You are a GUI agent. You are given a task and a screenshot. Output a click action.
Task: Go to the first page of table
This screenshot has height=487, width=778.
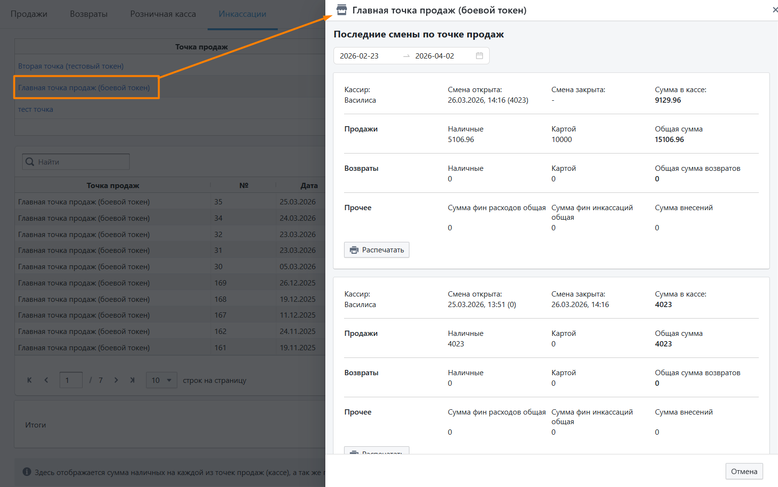click(29, 380)
